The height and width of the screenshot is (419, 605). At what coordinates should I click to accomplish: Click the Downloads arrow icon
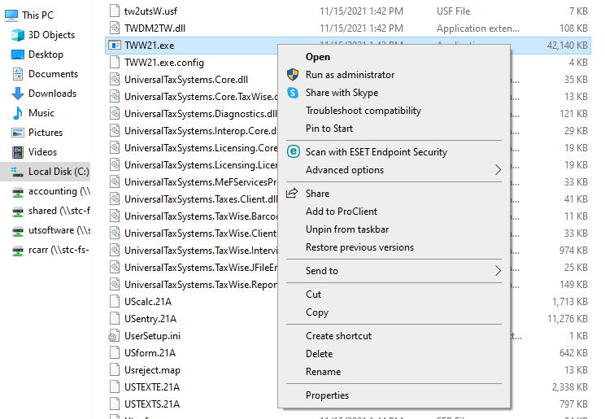click(x=18, y=94)
